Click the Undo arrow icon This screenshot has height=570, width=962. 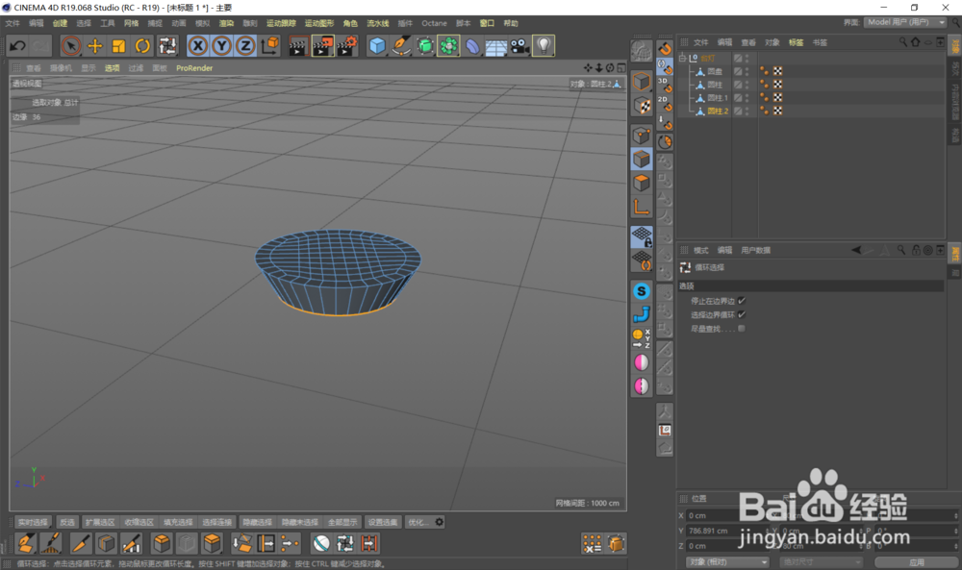pos(17,45)
